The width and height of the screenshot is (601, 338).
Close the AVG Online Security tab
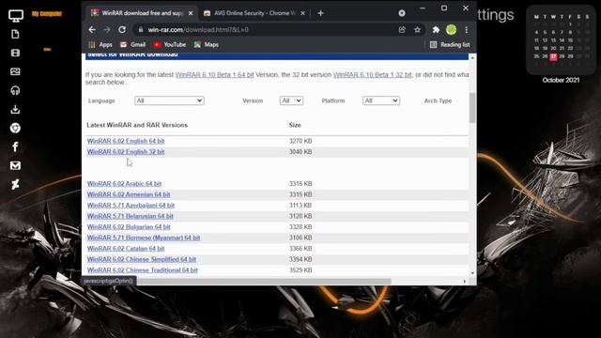pos(302,13)
